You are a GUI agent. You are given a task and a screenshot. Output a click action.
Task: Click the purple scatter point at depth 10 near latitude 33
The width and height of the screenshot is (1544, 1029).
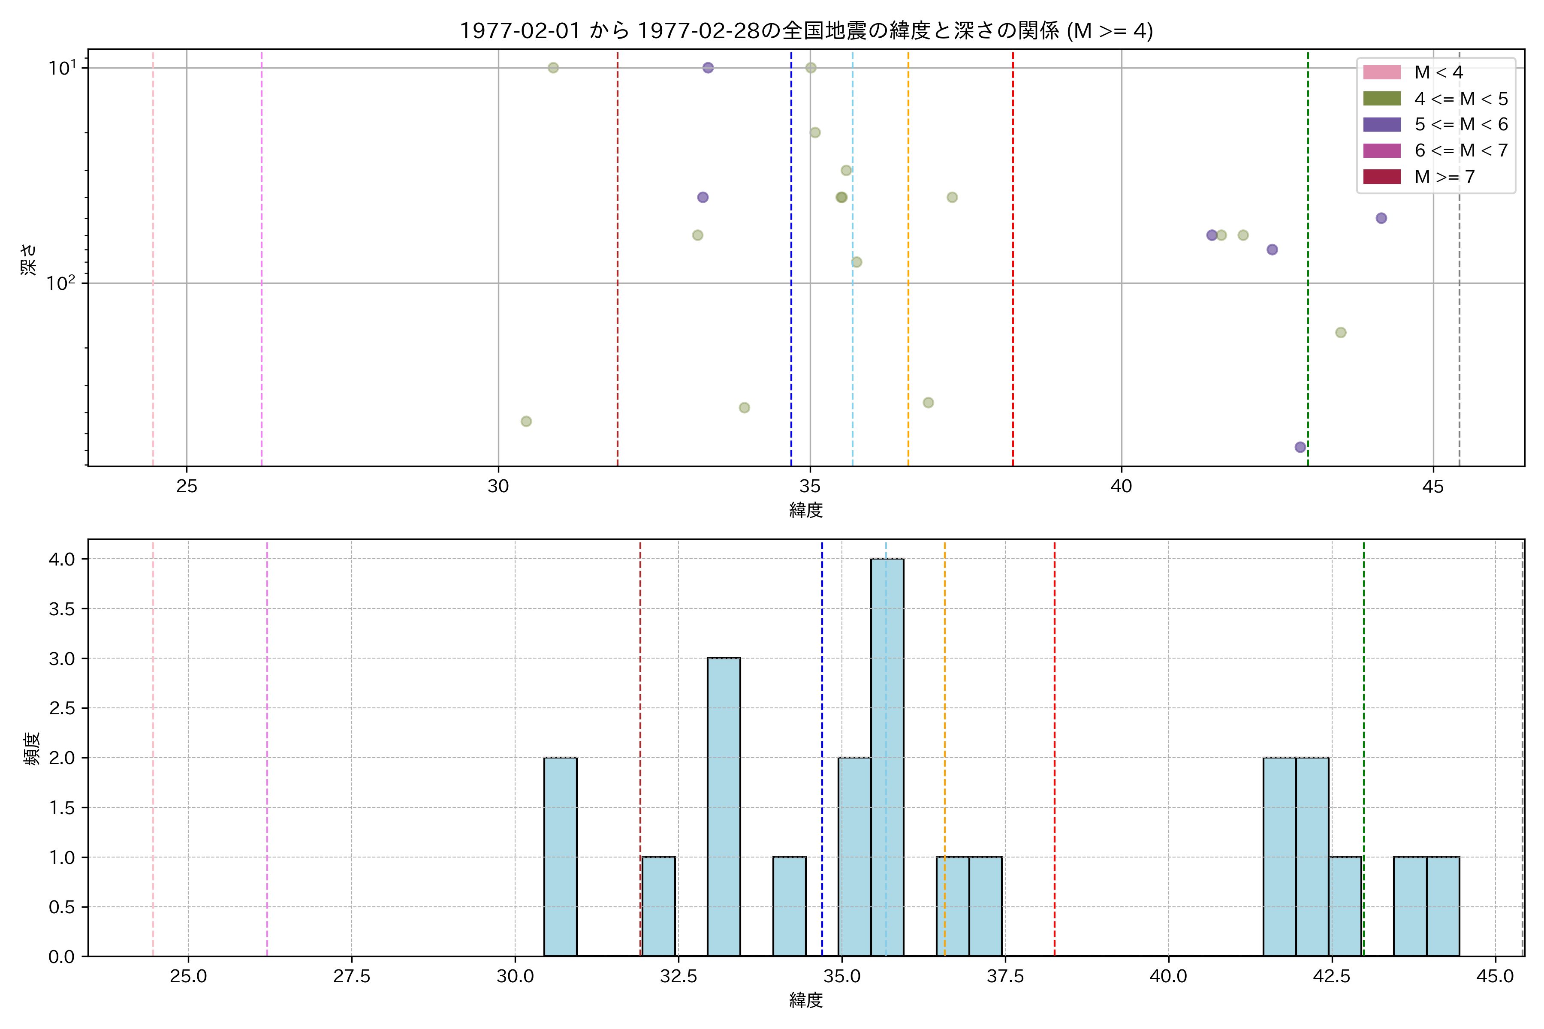(x=708, y=68)
